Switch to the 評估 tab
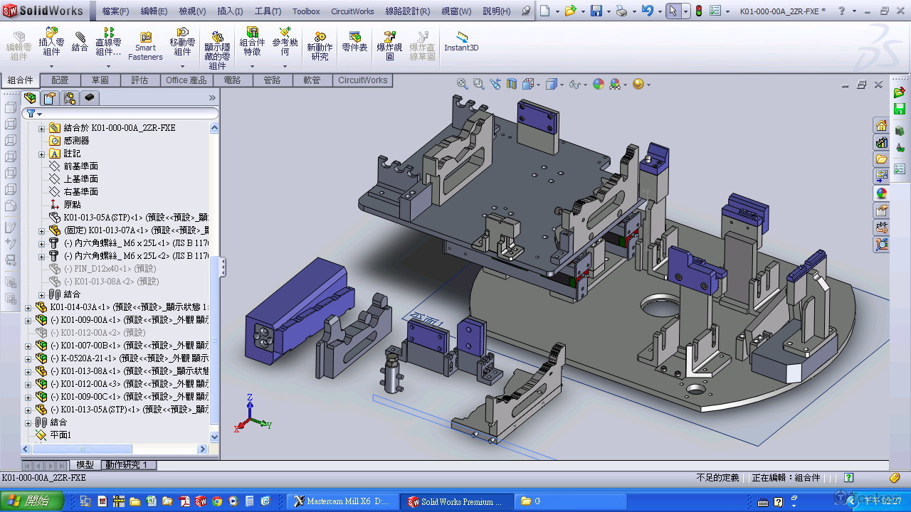911x512 pixels. tap(139, 80)
